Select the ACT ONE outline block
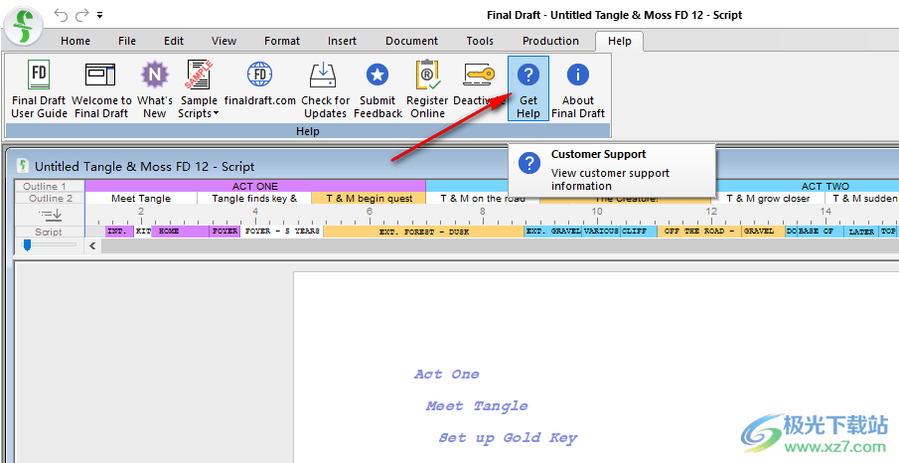 click(x=255, y=186)
